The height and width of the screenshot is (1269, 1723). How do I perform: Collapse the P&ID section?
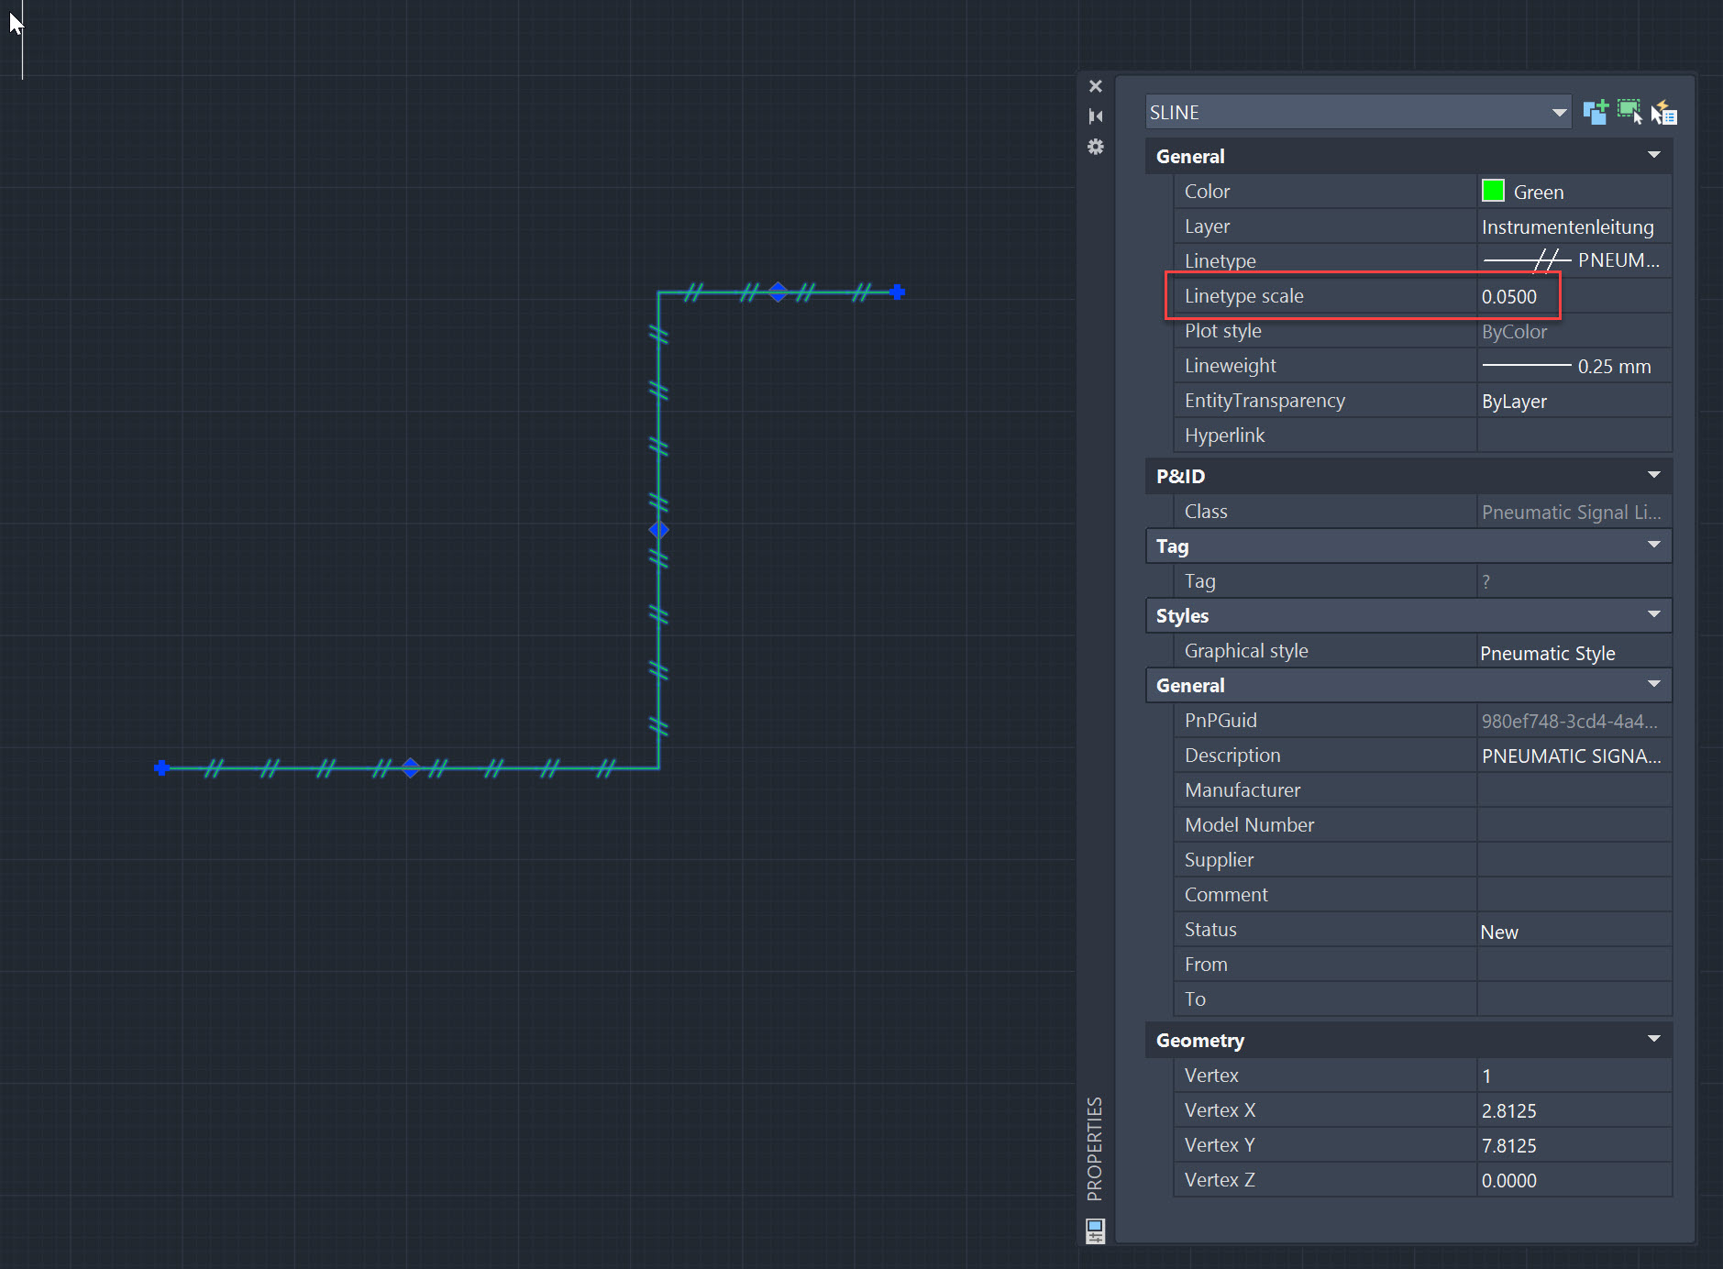1655,475
